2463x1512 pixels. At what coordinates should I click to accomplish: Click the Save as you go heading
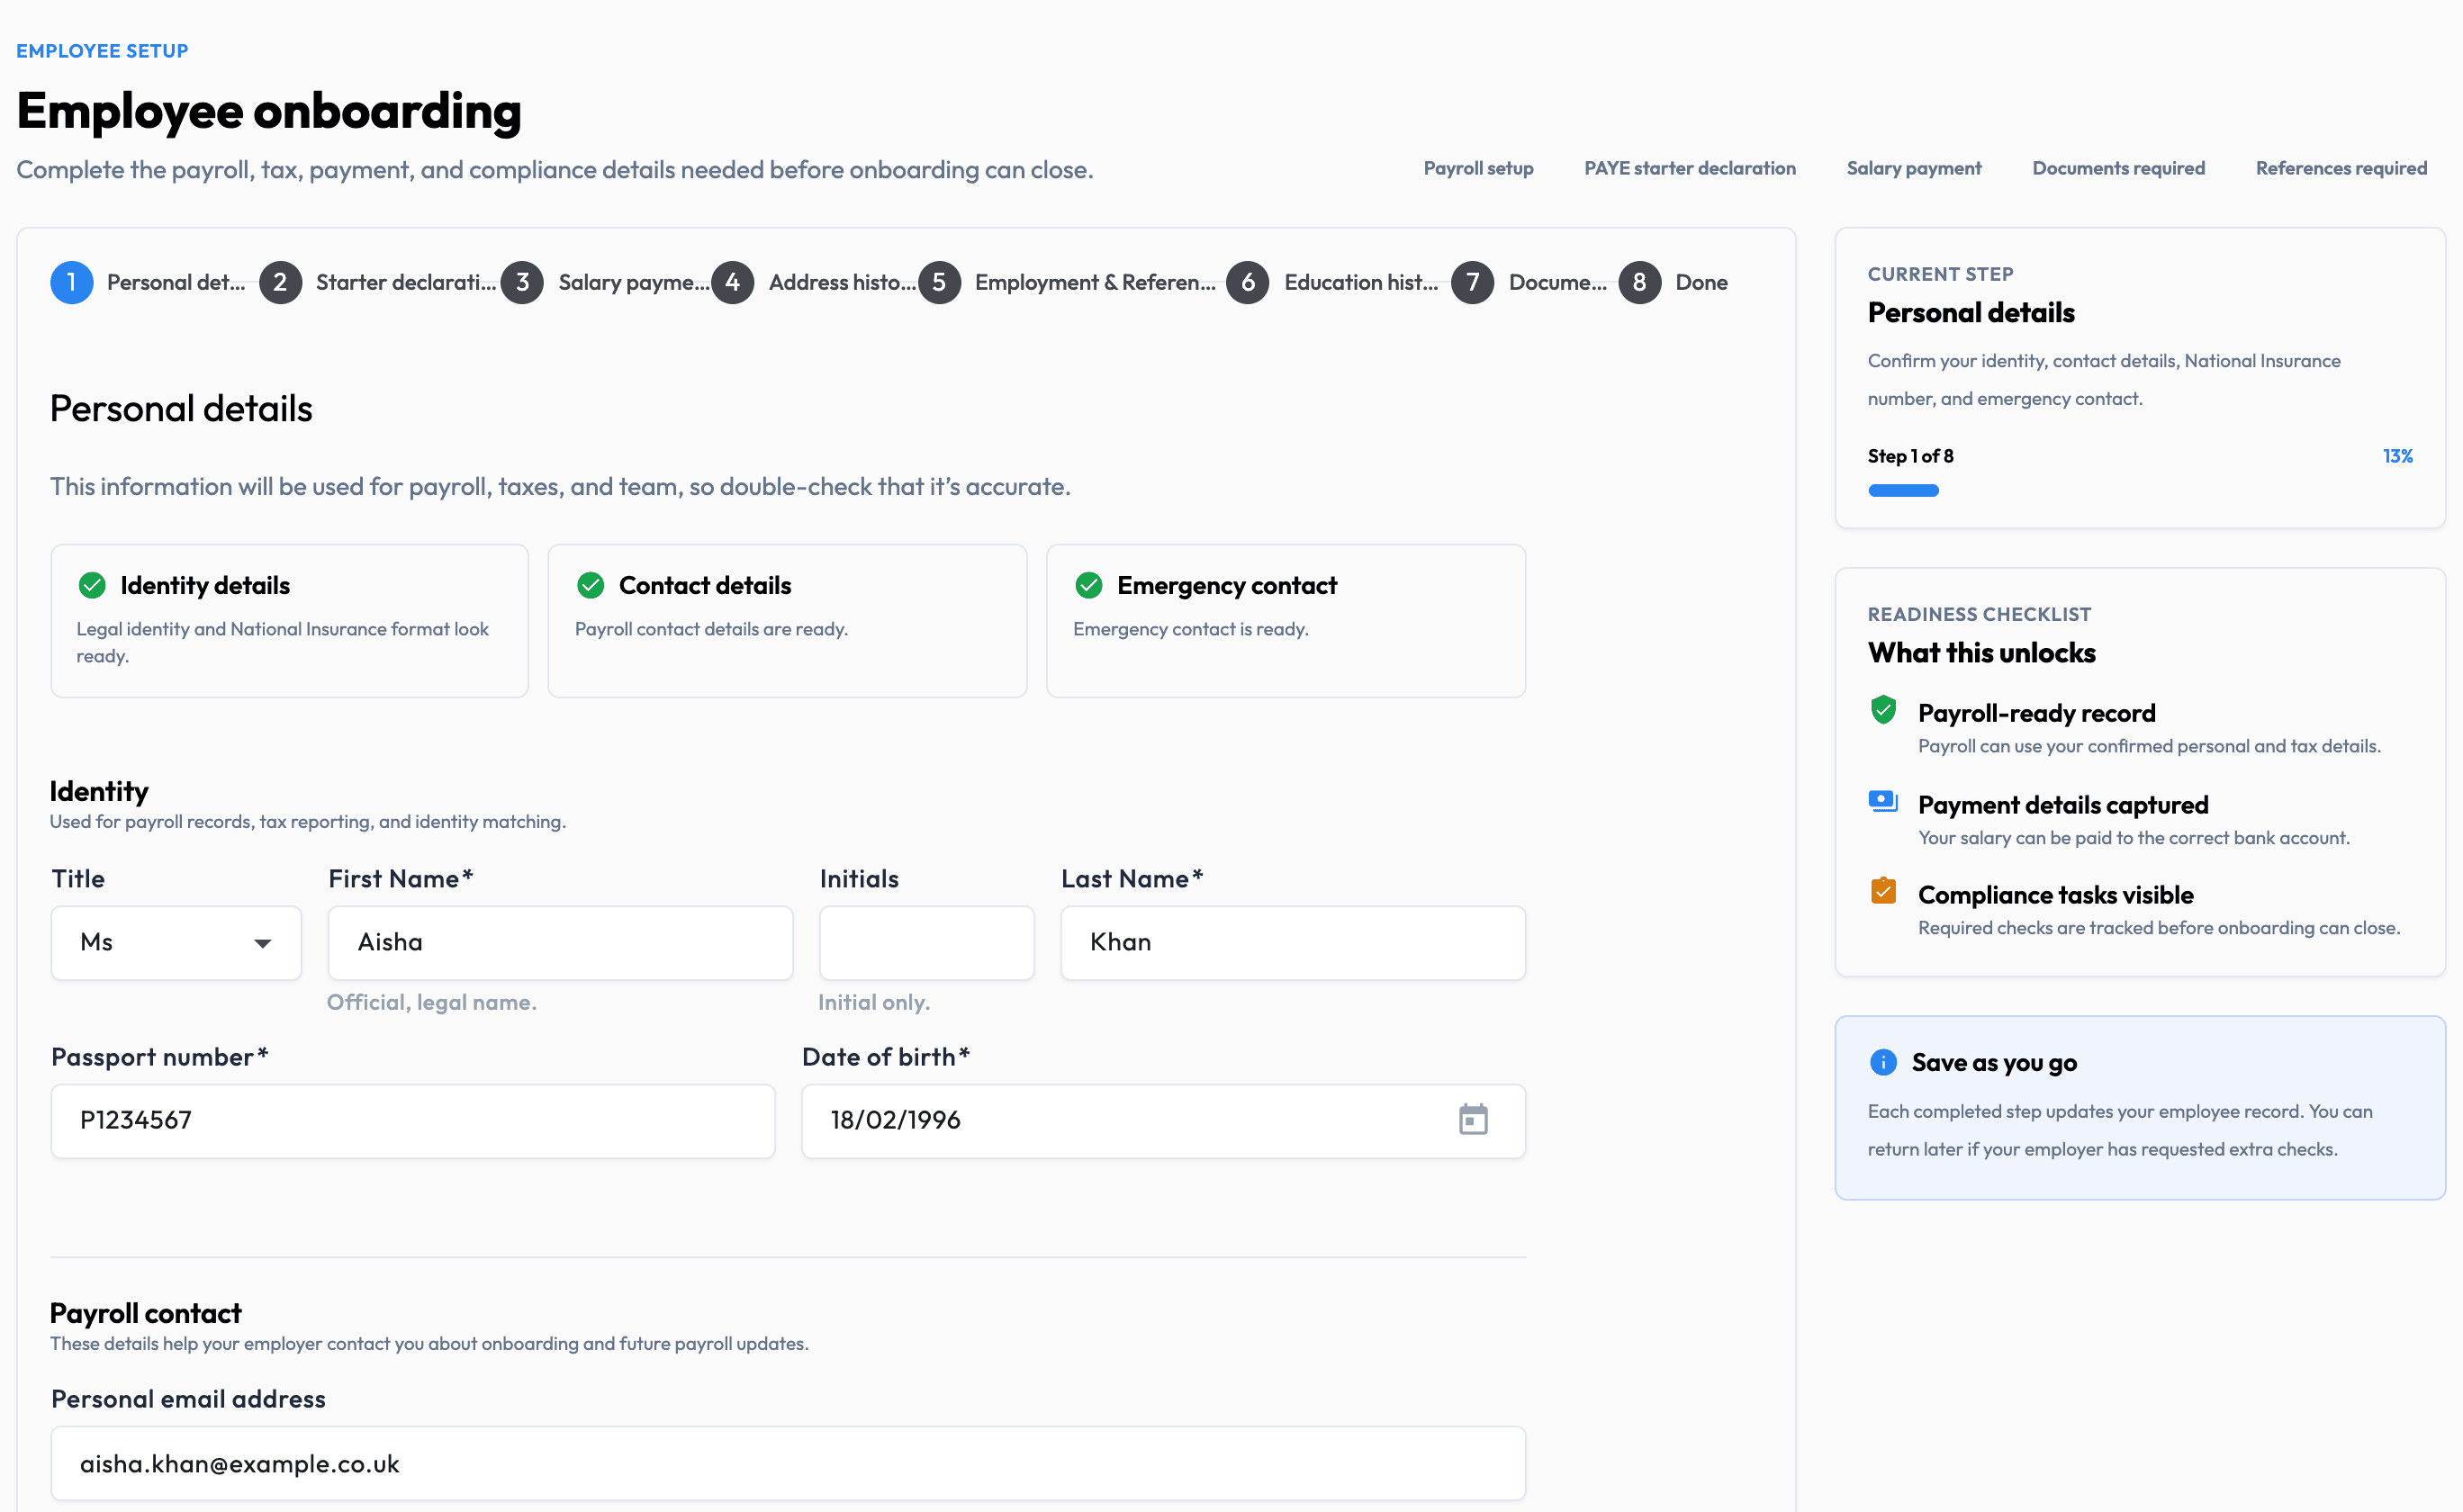click(1994, 1062)
